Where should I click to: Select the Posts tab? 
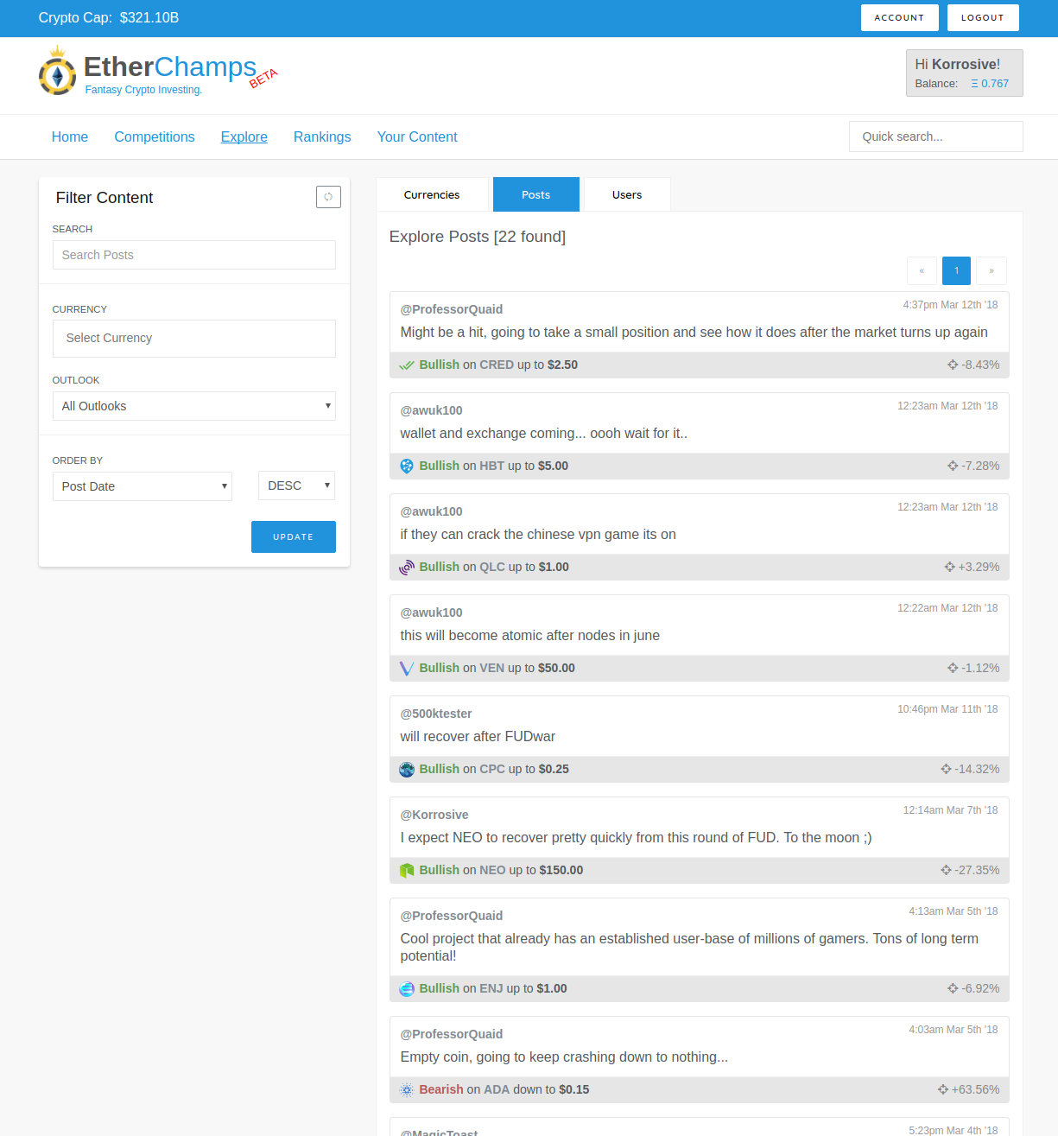coord(536,194)
